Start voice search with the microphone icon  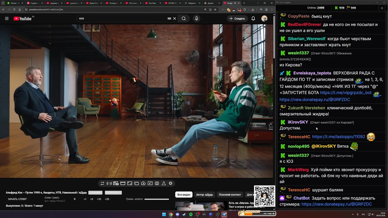[196, 18]
